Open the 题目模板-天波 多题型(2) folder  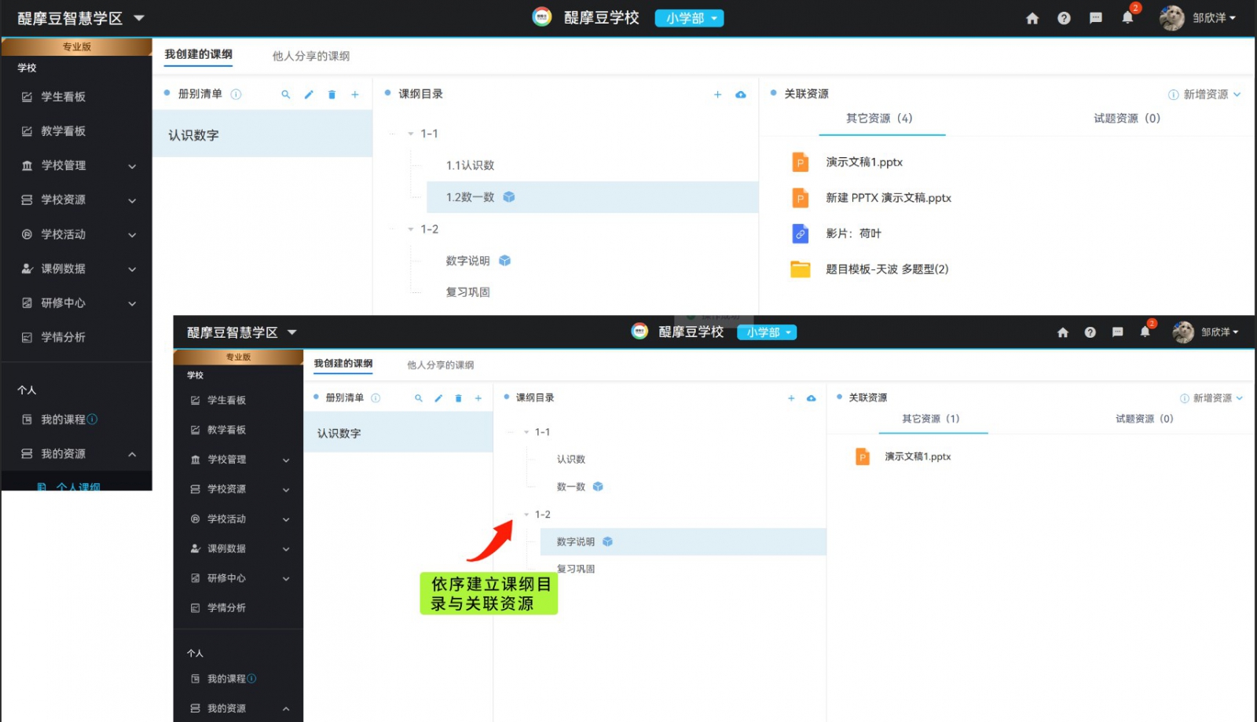(x=886, y=269)
